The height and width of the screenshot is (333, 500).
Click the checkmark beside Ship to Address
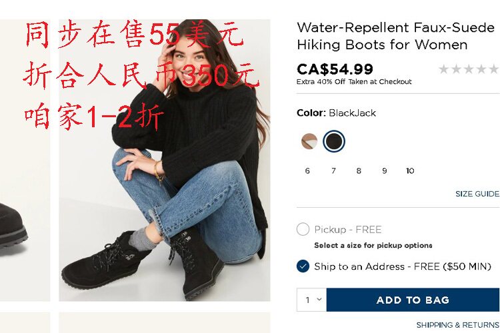tap(303, 266)
